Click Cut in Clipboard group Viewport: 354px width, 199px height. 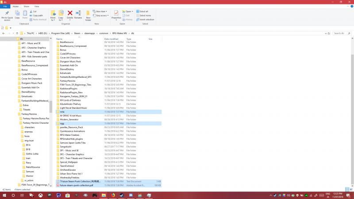(33, 11)
